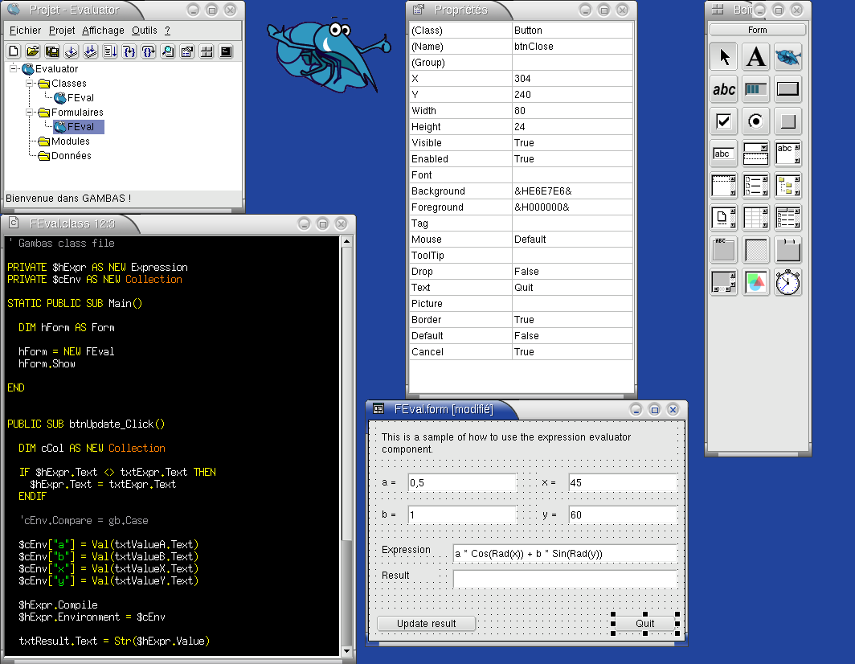Click the Foreground property value &H000000&
The height and width of the screenshot is (664, 855).
tap(572, 207)
